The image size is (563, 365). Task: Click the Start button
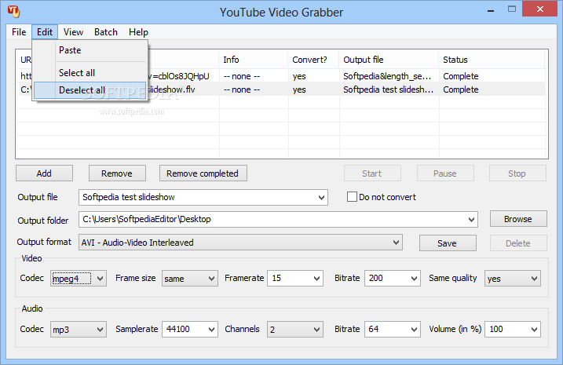[372, 173]
